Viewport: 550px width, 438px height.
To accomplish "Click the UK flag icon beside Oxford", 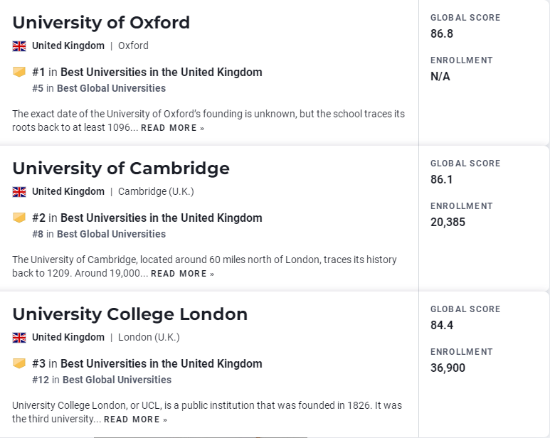I will [x=19, y=46].
